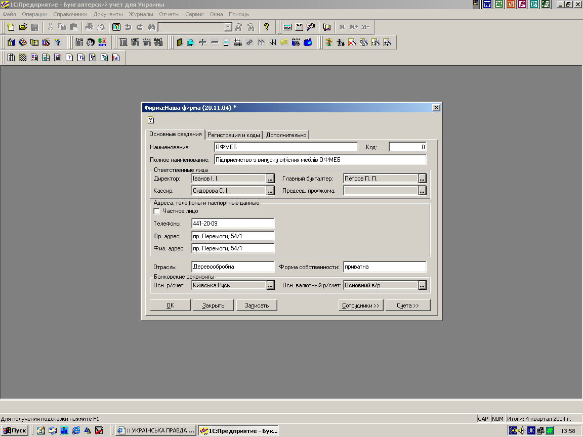Click the Cut scissors icon
Viewport: 583px width, 437px height.
pos(50,27)
